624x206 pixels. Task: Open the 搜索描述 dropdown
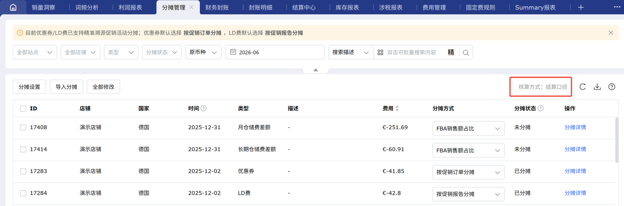pyautogui.click(x=351, y=52)
